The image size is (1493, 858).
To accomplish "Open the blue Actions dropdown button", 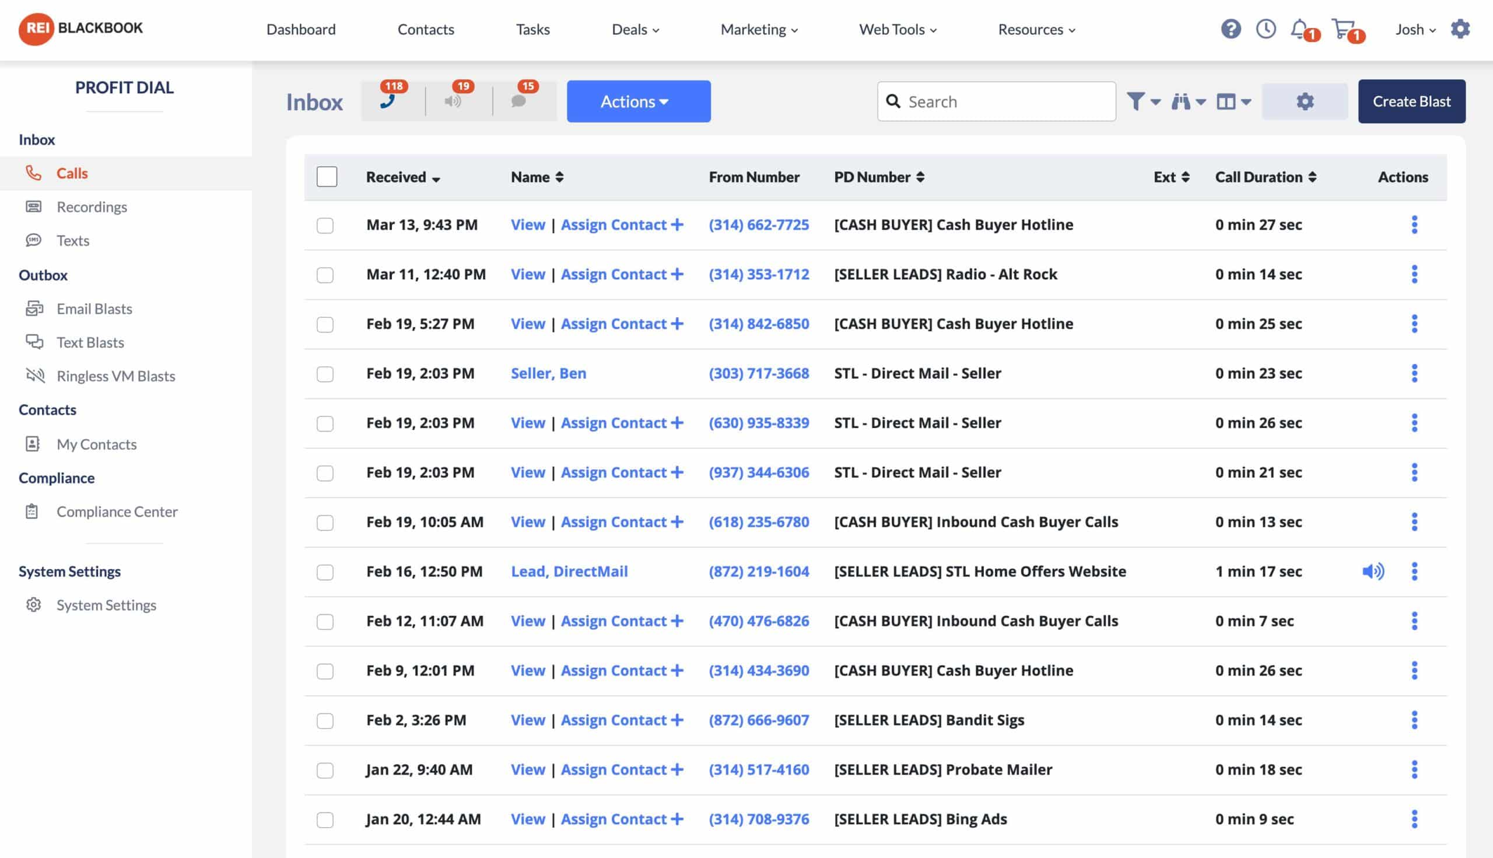I will 639,101.
